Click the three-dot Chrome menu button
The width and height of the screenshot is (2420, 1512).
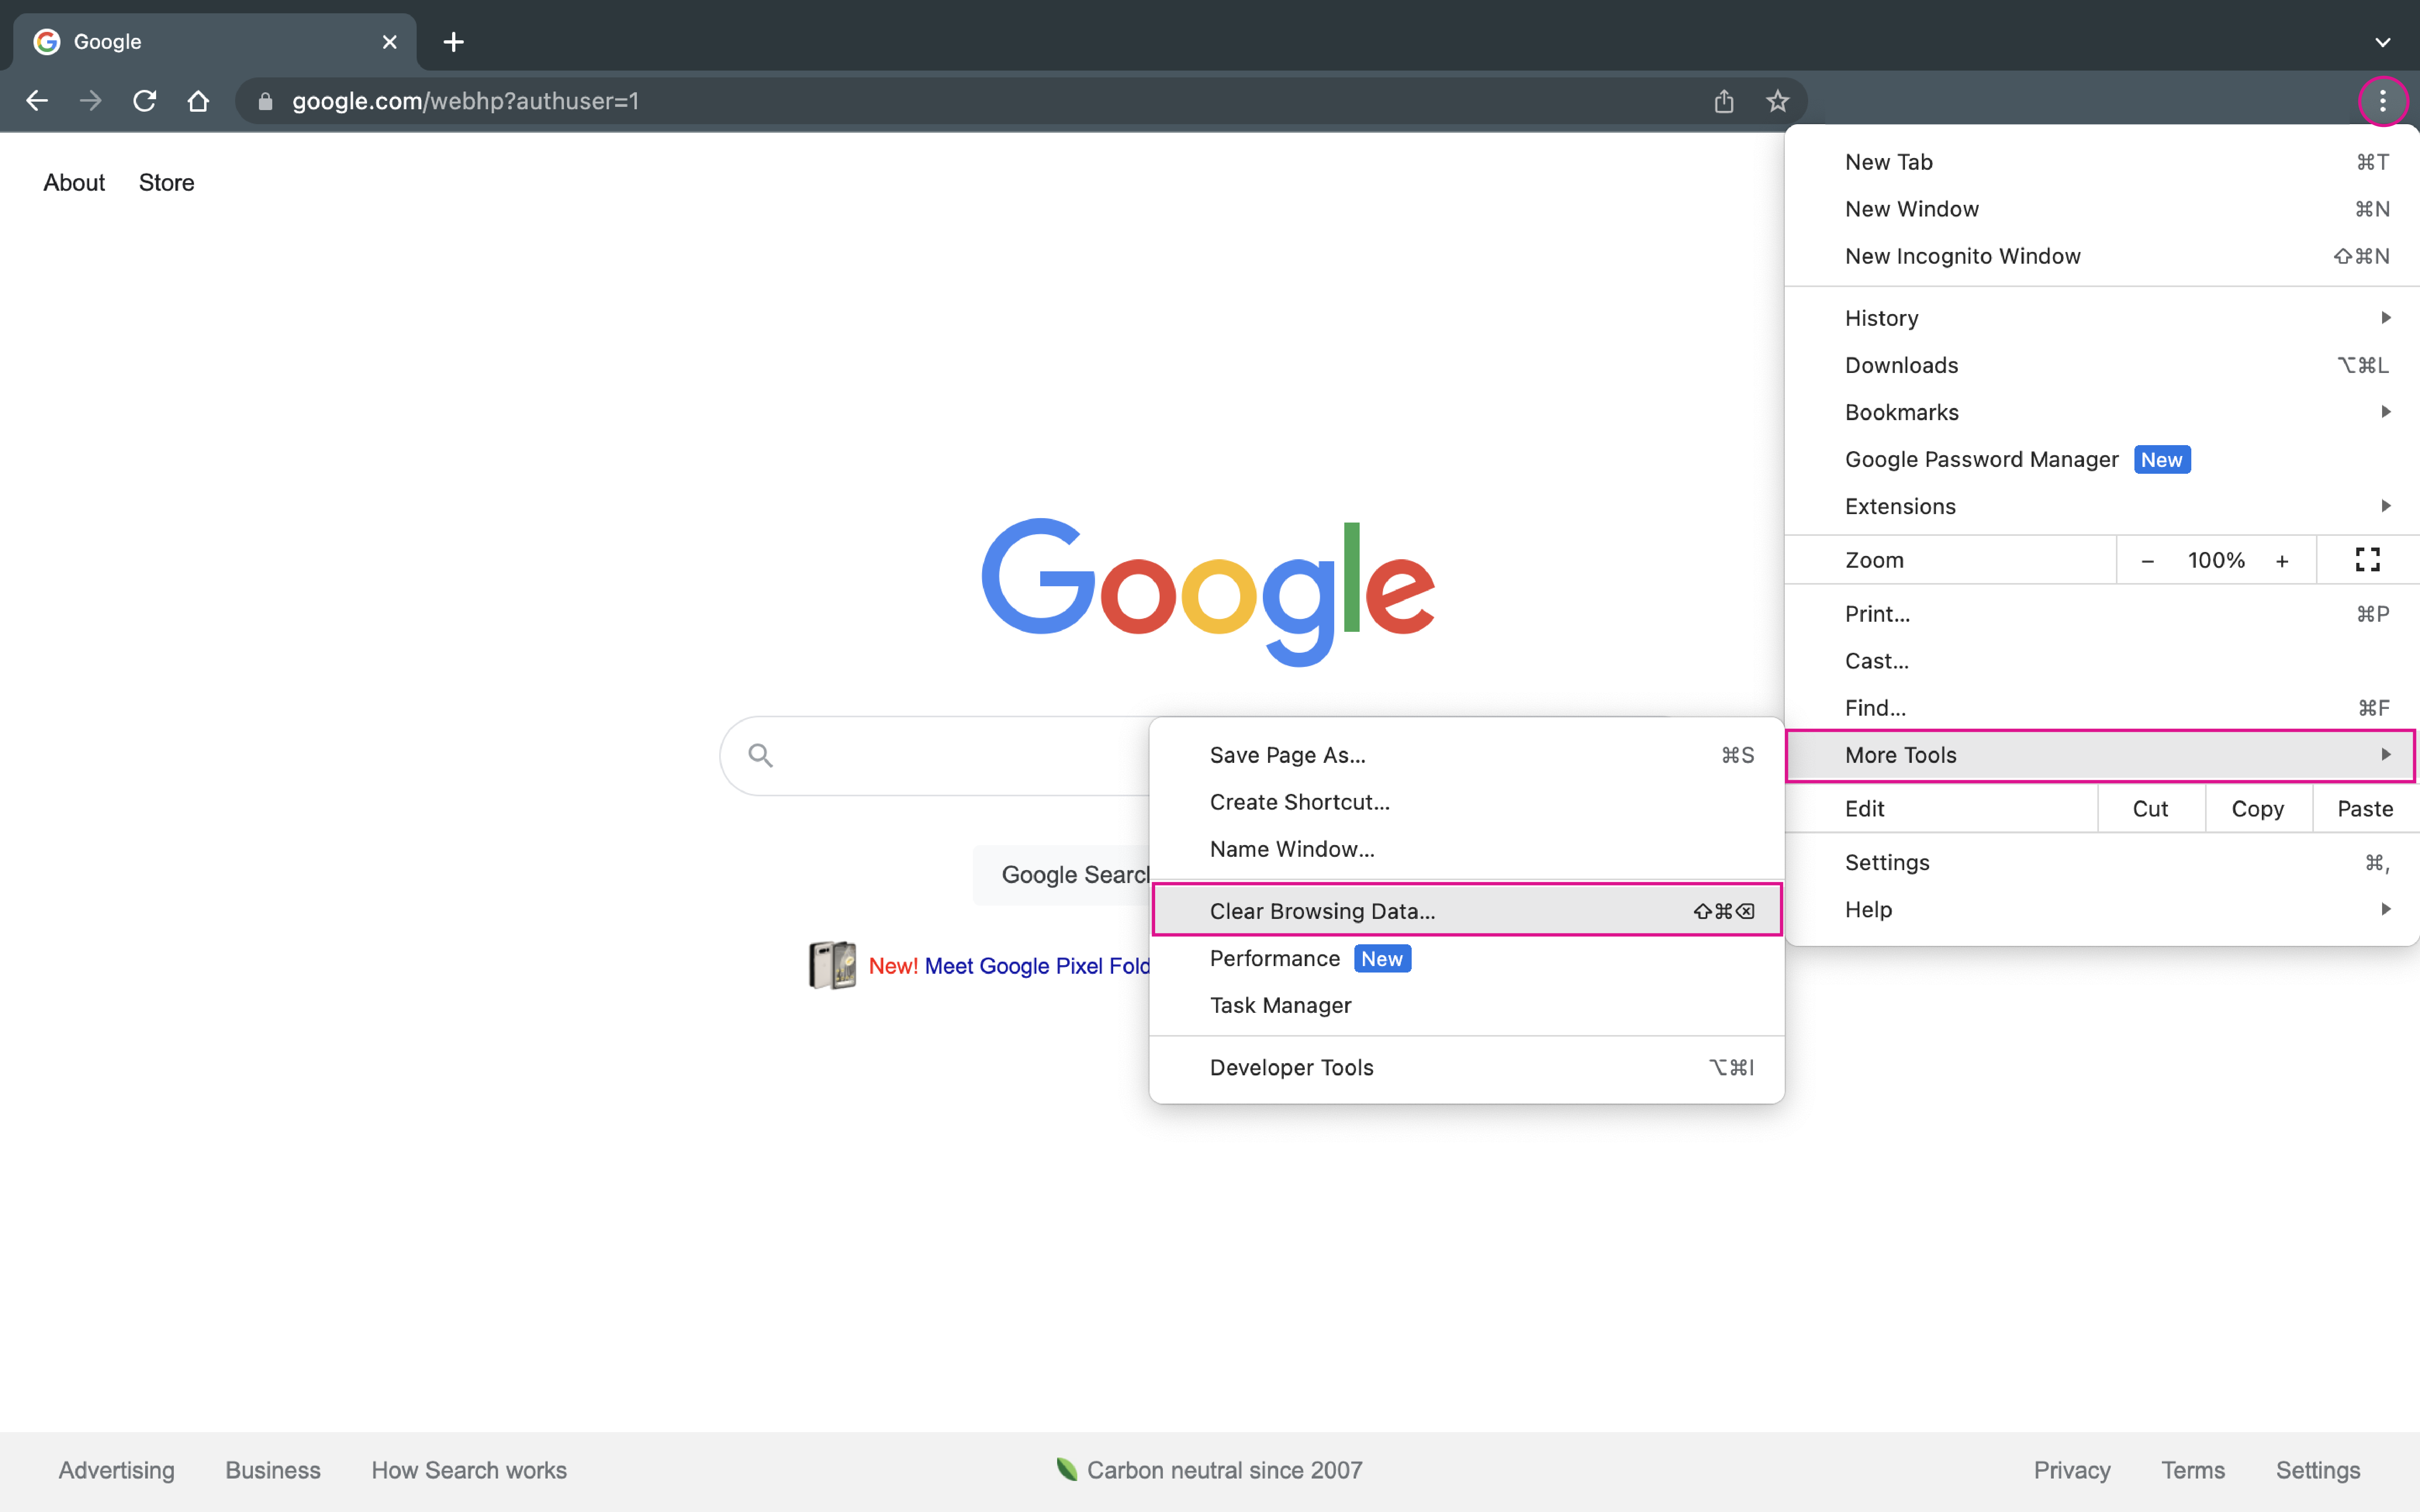[x=2383, y=101]
